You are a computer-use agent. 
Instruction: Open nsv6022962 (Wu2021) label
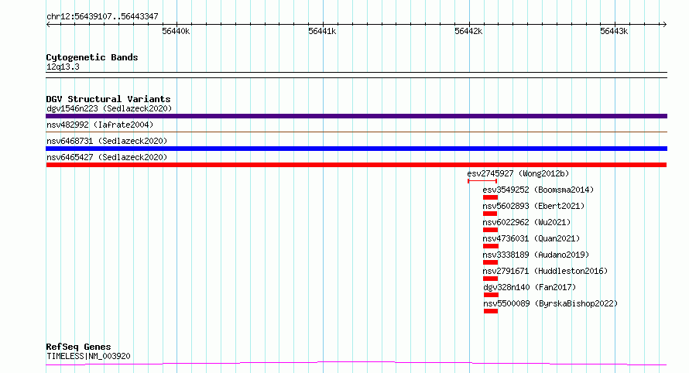(526, 222)
